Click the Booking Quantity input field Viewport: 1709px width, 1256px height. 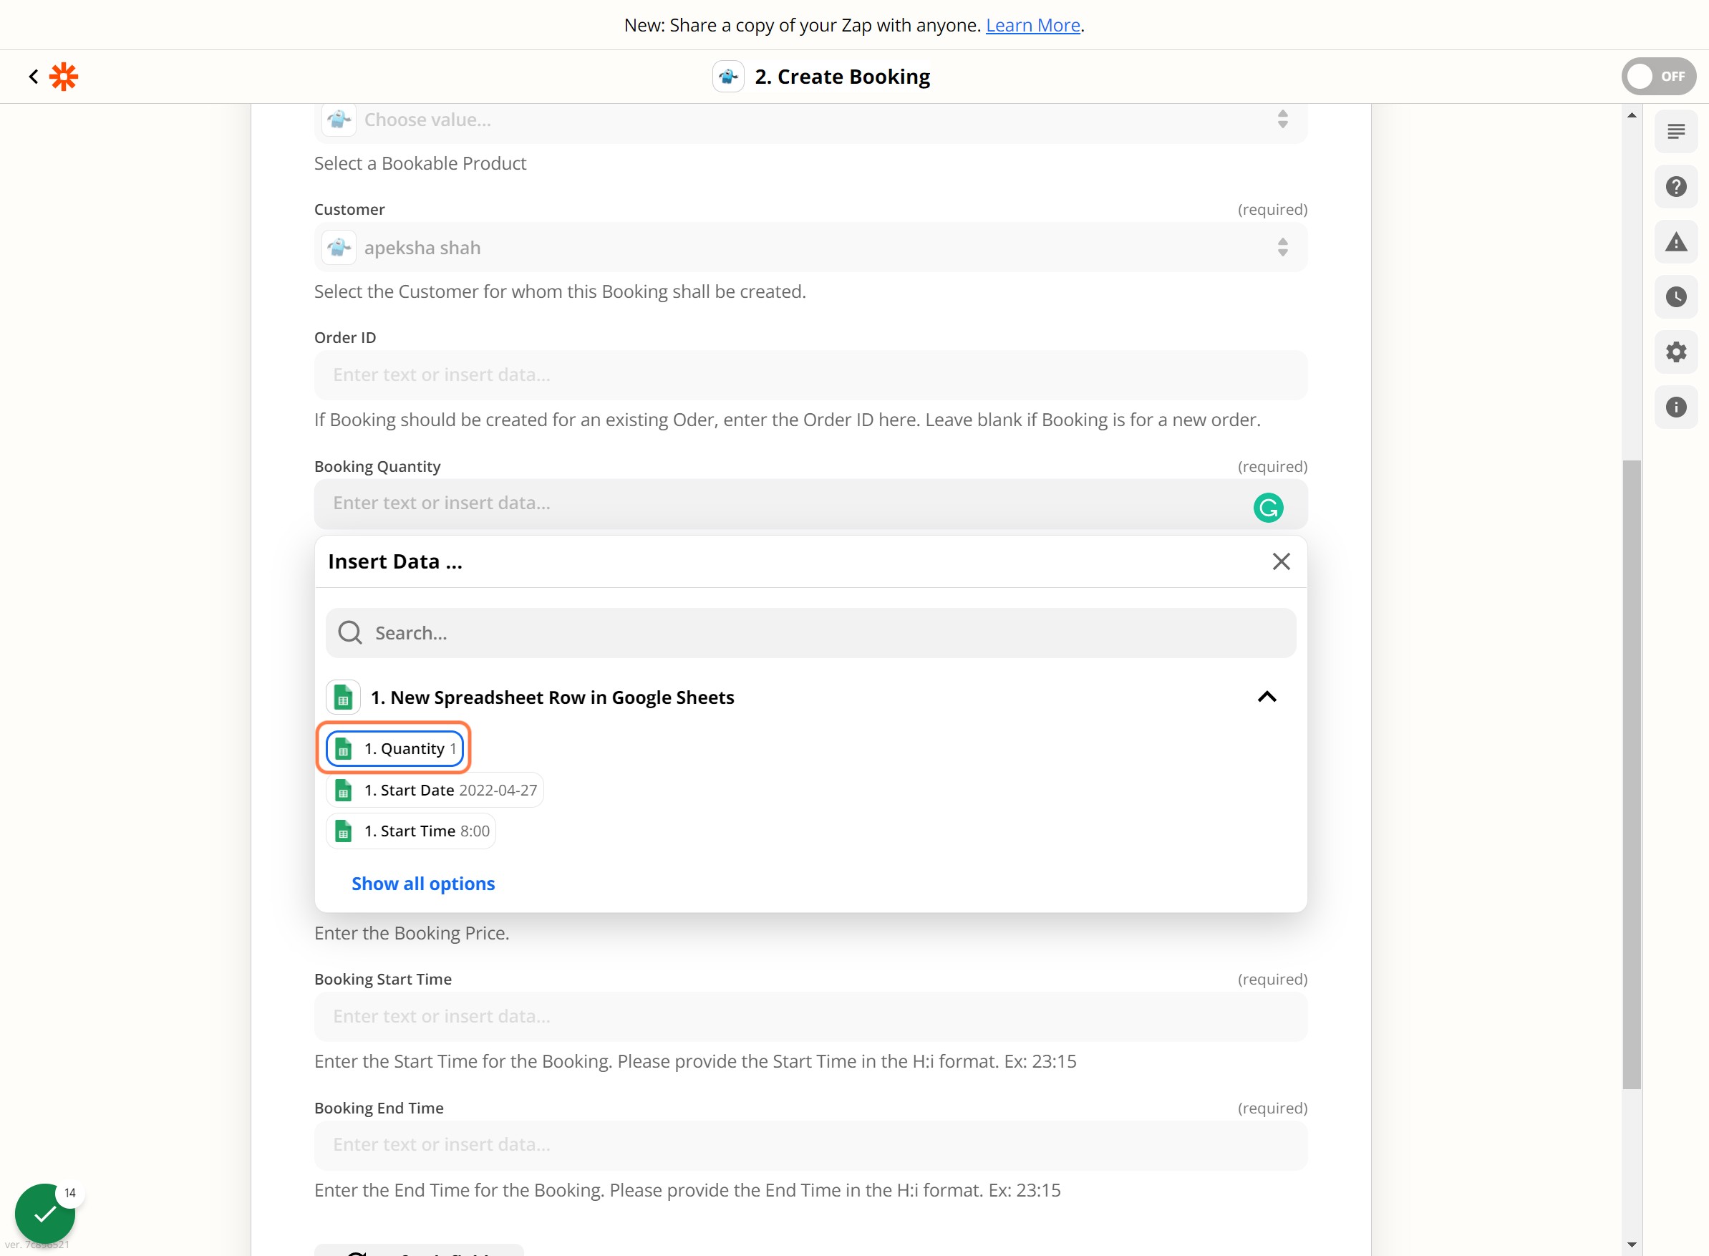pyautogui.click(x=810, y=503)
